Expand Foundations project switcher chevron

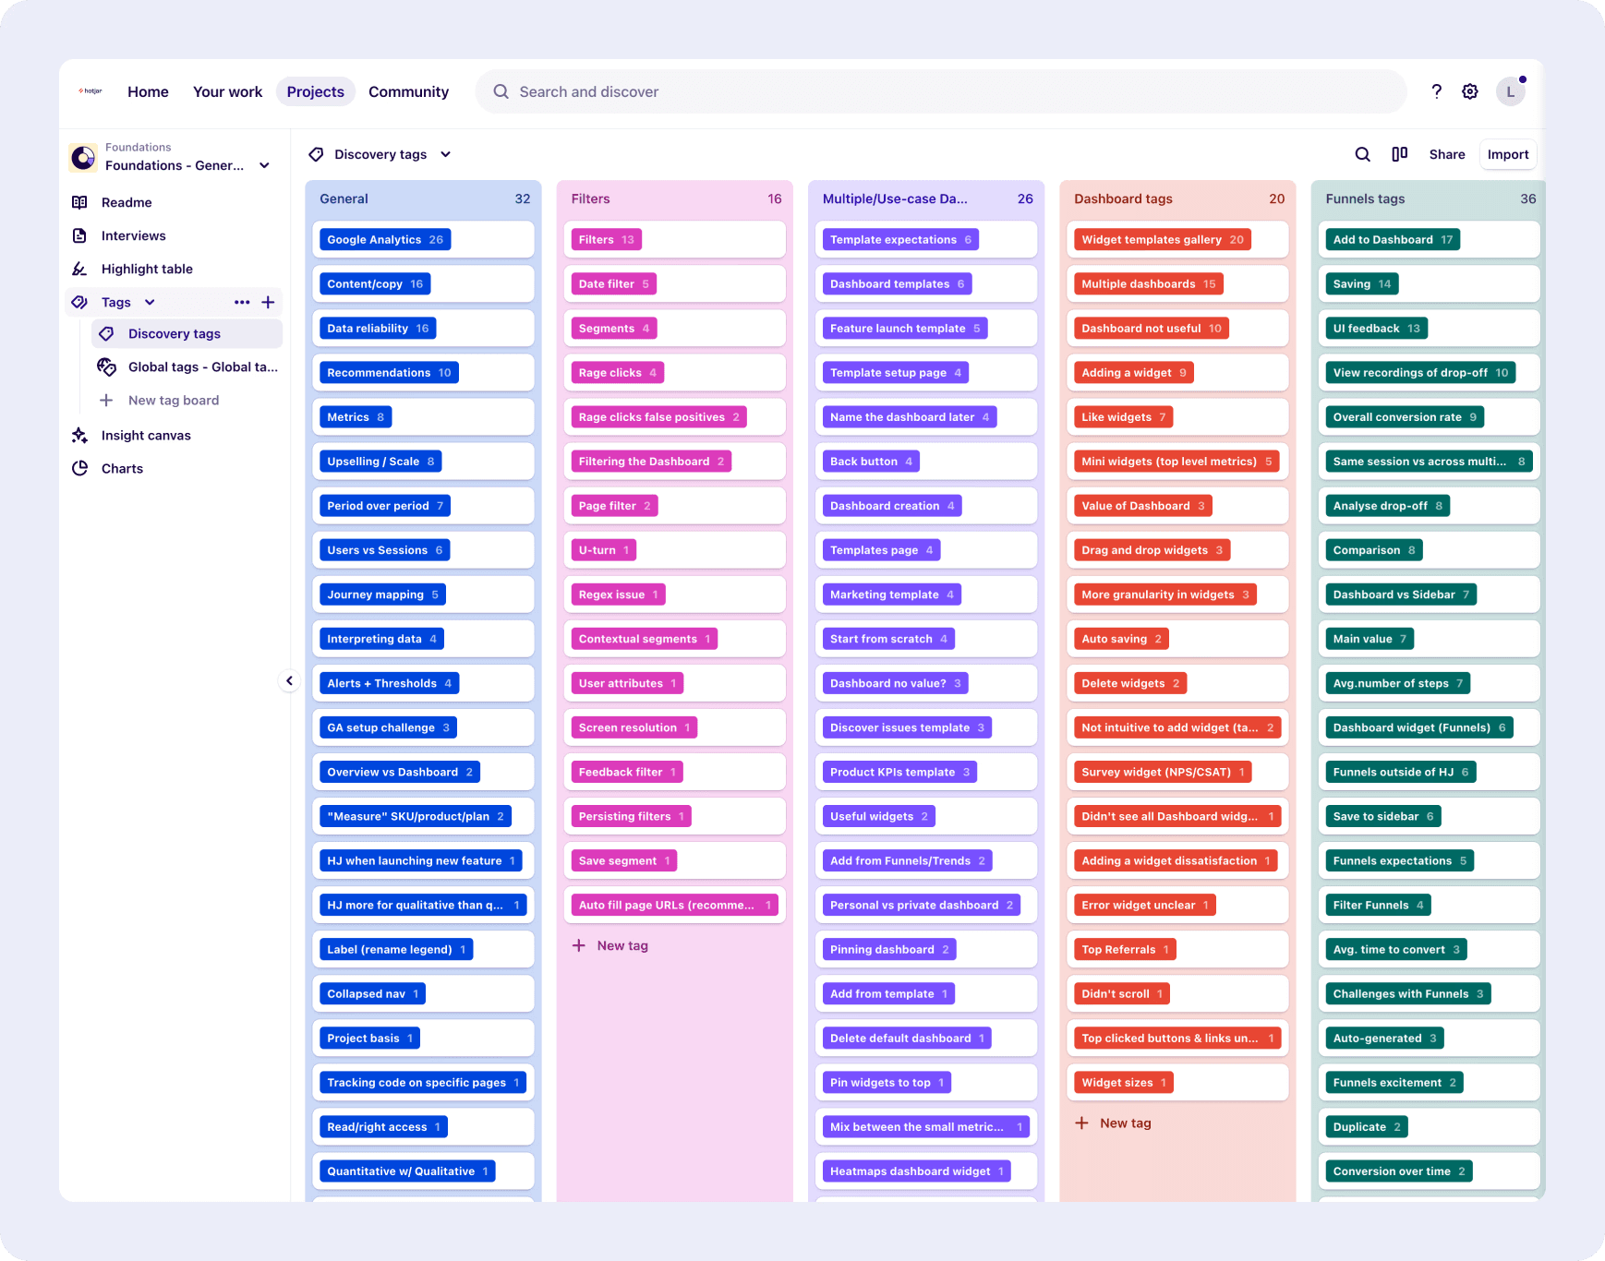click(x=264, y=165)
